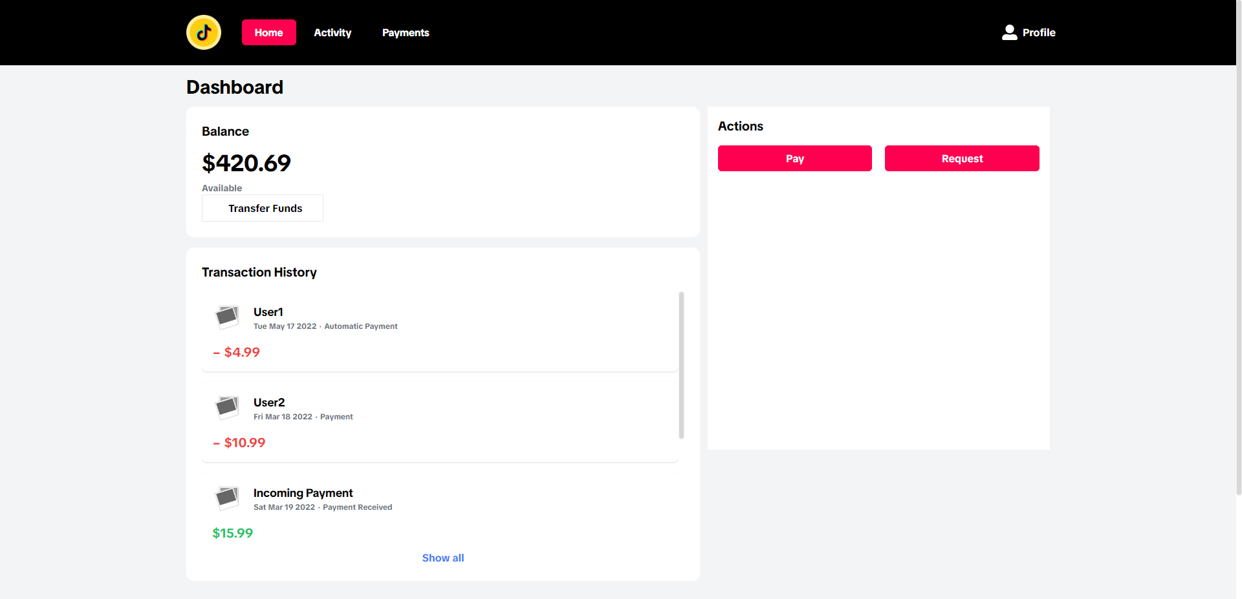Viewport: 1242px width, 599px height.
Task: Open the Profile menu label
Action: pos(1039,32)
